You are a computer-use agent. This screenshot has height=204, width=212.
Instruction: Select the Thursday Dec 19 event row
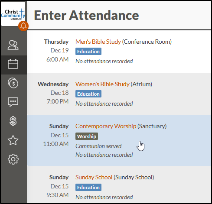[119, 52]
